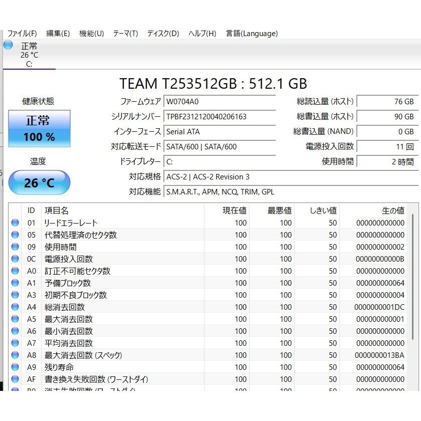The width and height of the screenshot is (421, 421).
Task: Click the indicator next to 予備ブロック数
Action: point(15,283)
